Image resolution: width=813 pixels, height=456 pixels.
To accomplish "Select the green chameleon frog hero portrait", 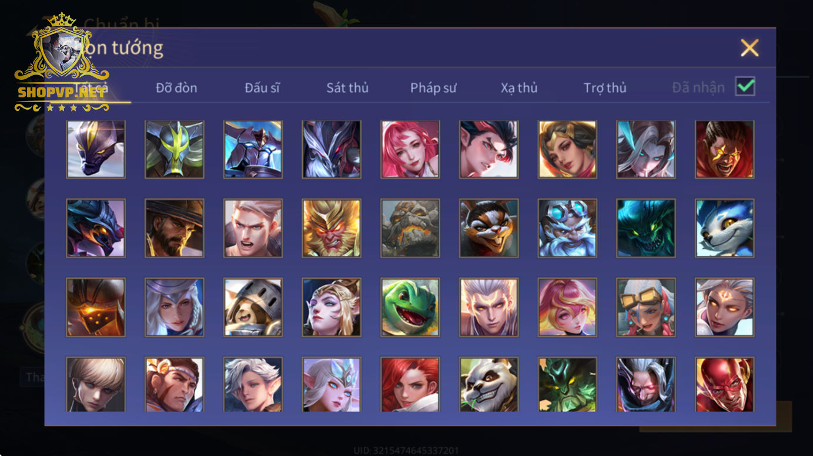I will click(x=410, y=307).
